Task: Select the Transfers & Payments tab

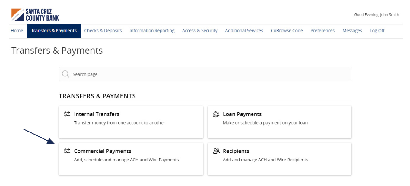Action: (54, 30)
